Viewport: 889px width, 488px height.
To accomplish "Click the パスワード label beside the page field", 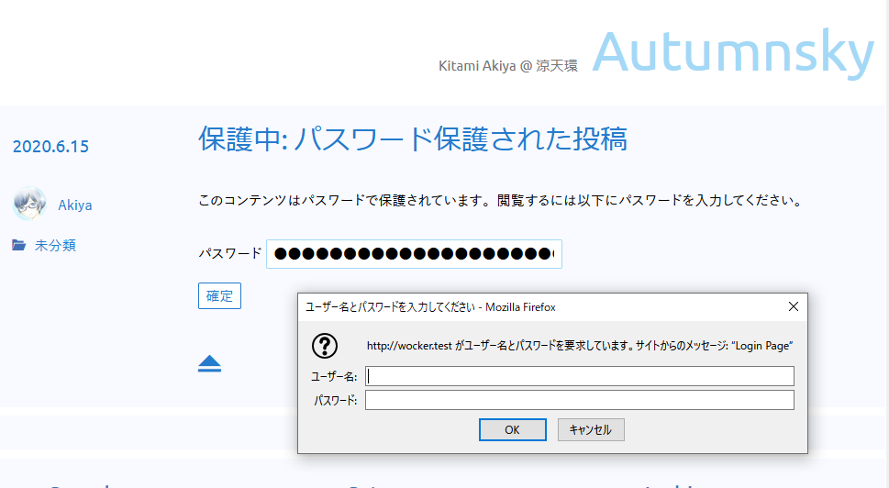I will pos(230,254).
